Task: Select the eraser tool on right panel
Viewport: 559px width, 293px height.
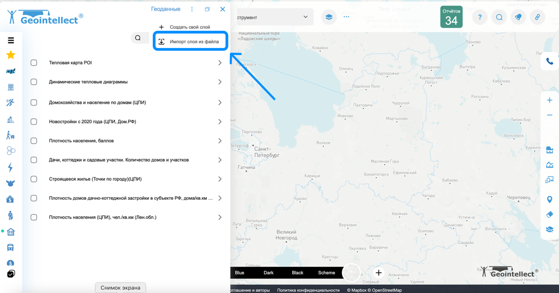Action: click(549, 214)
